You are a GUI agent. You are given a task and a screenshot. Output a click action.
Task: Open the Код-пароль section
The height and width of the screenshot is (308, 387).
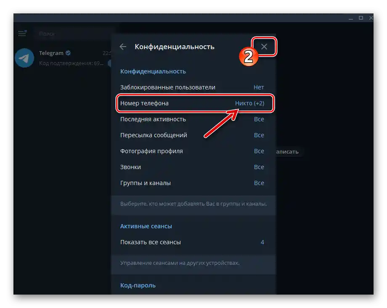(138, 285)
